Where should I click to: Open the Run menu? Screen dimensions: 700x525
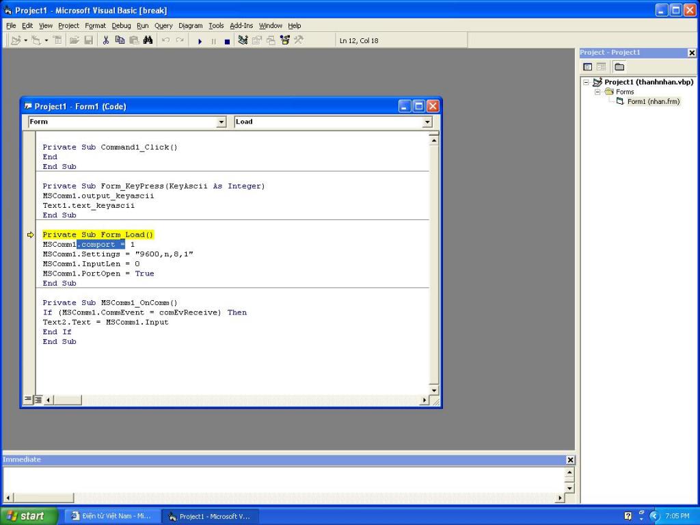point(142,26)
